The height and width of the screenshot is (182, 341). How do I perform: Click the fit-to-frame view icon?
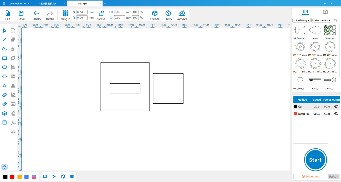pyautogui.click(x=45, y=176)
